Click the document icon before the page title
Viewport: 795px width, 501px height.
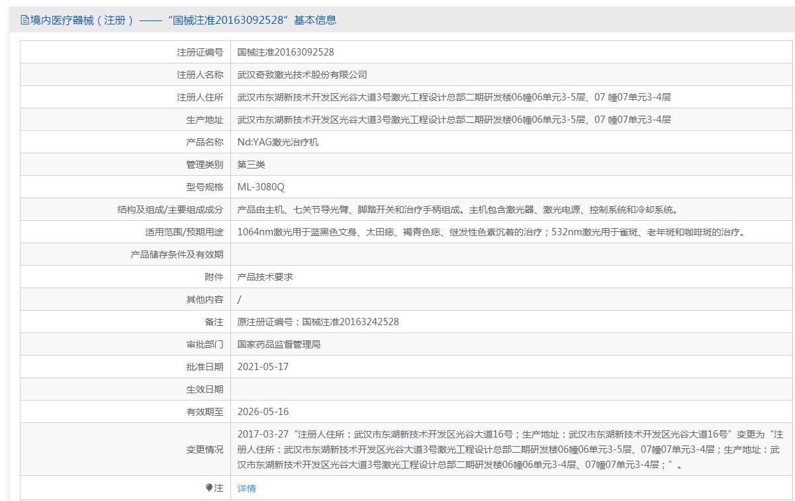25,20
